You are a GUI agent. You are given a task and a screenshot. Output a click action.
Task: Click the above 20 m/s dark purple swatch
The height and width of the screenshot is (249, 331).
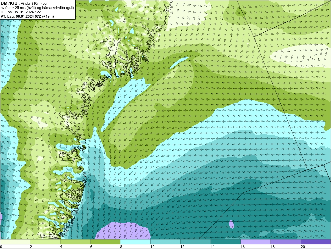316,242
